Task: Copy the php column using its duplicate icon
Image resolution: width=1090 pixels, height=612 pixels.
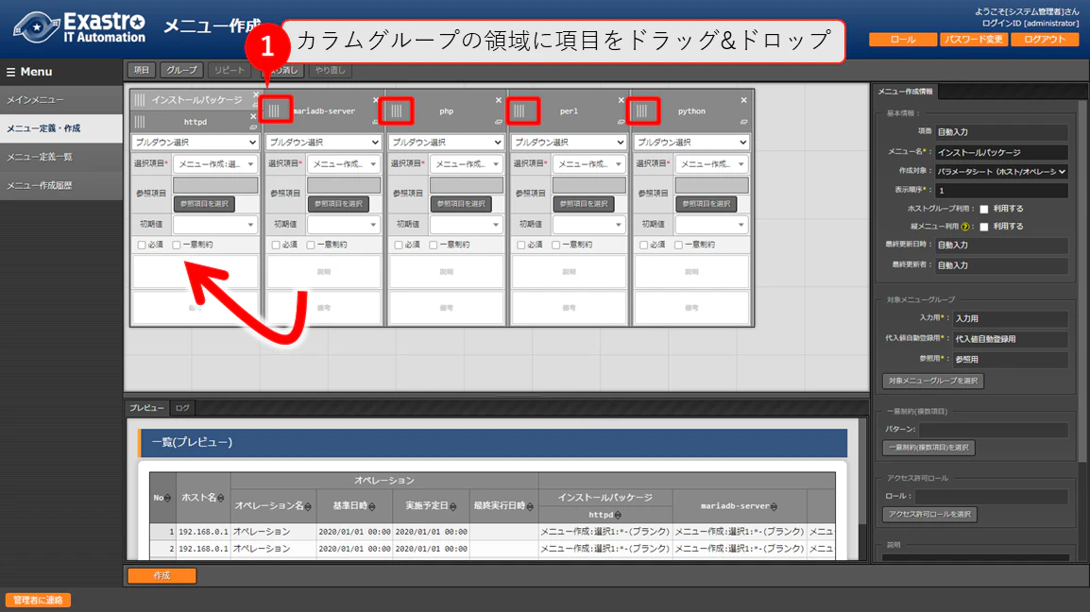Action: [499, 122]
